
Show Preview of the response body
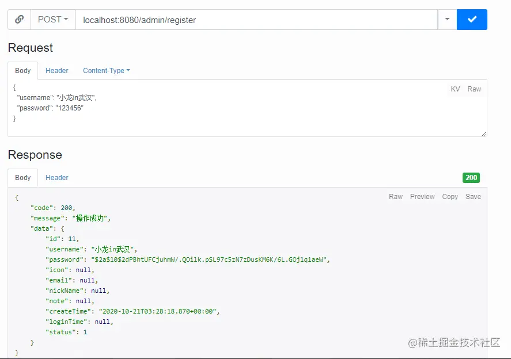(422, 196)
